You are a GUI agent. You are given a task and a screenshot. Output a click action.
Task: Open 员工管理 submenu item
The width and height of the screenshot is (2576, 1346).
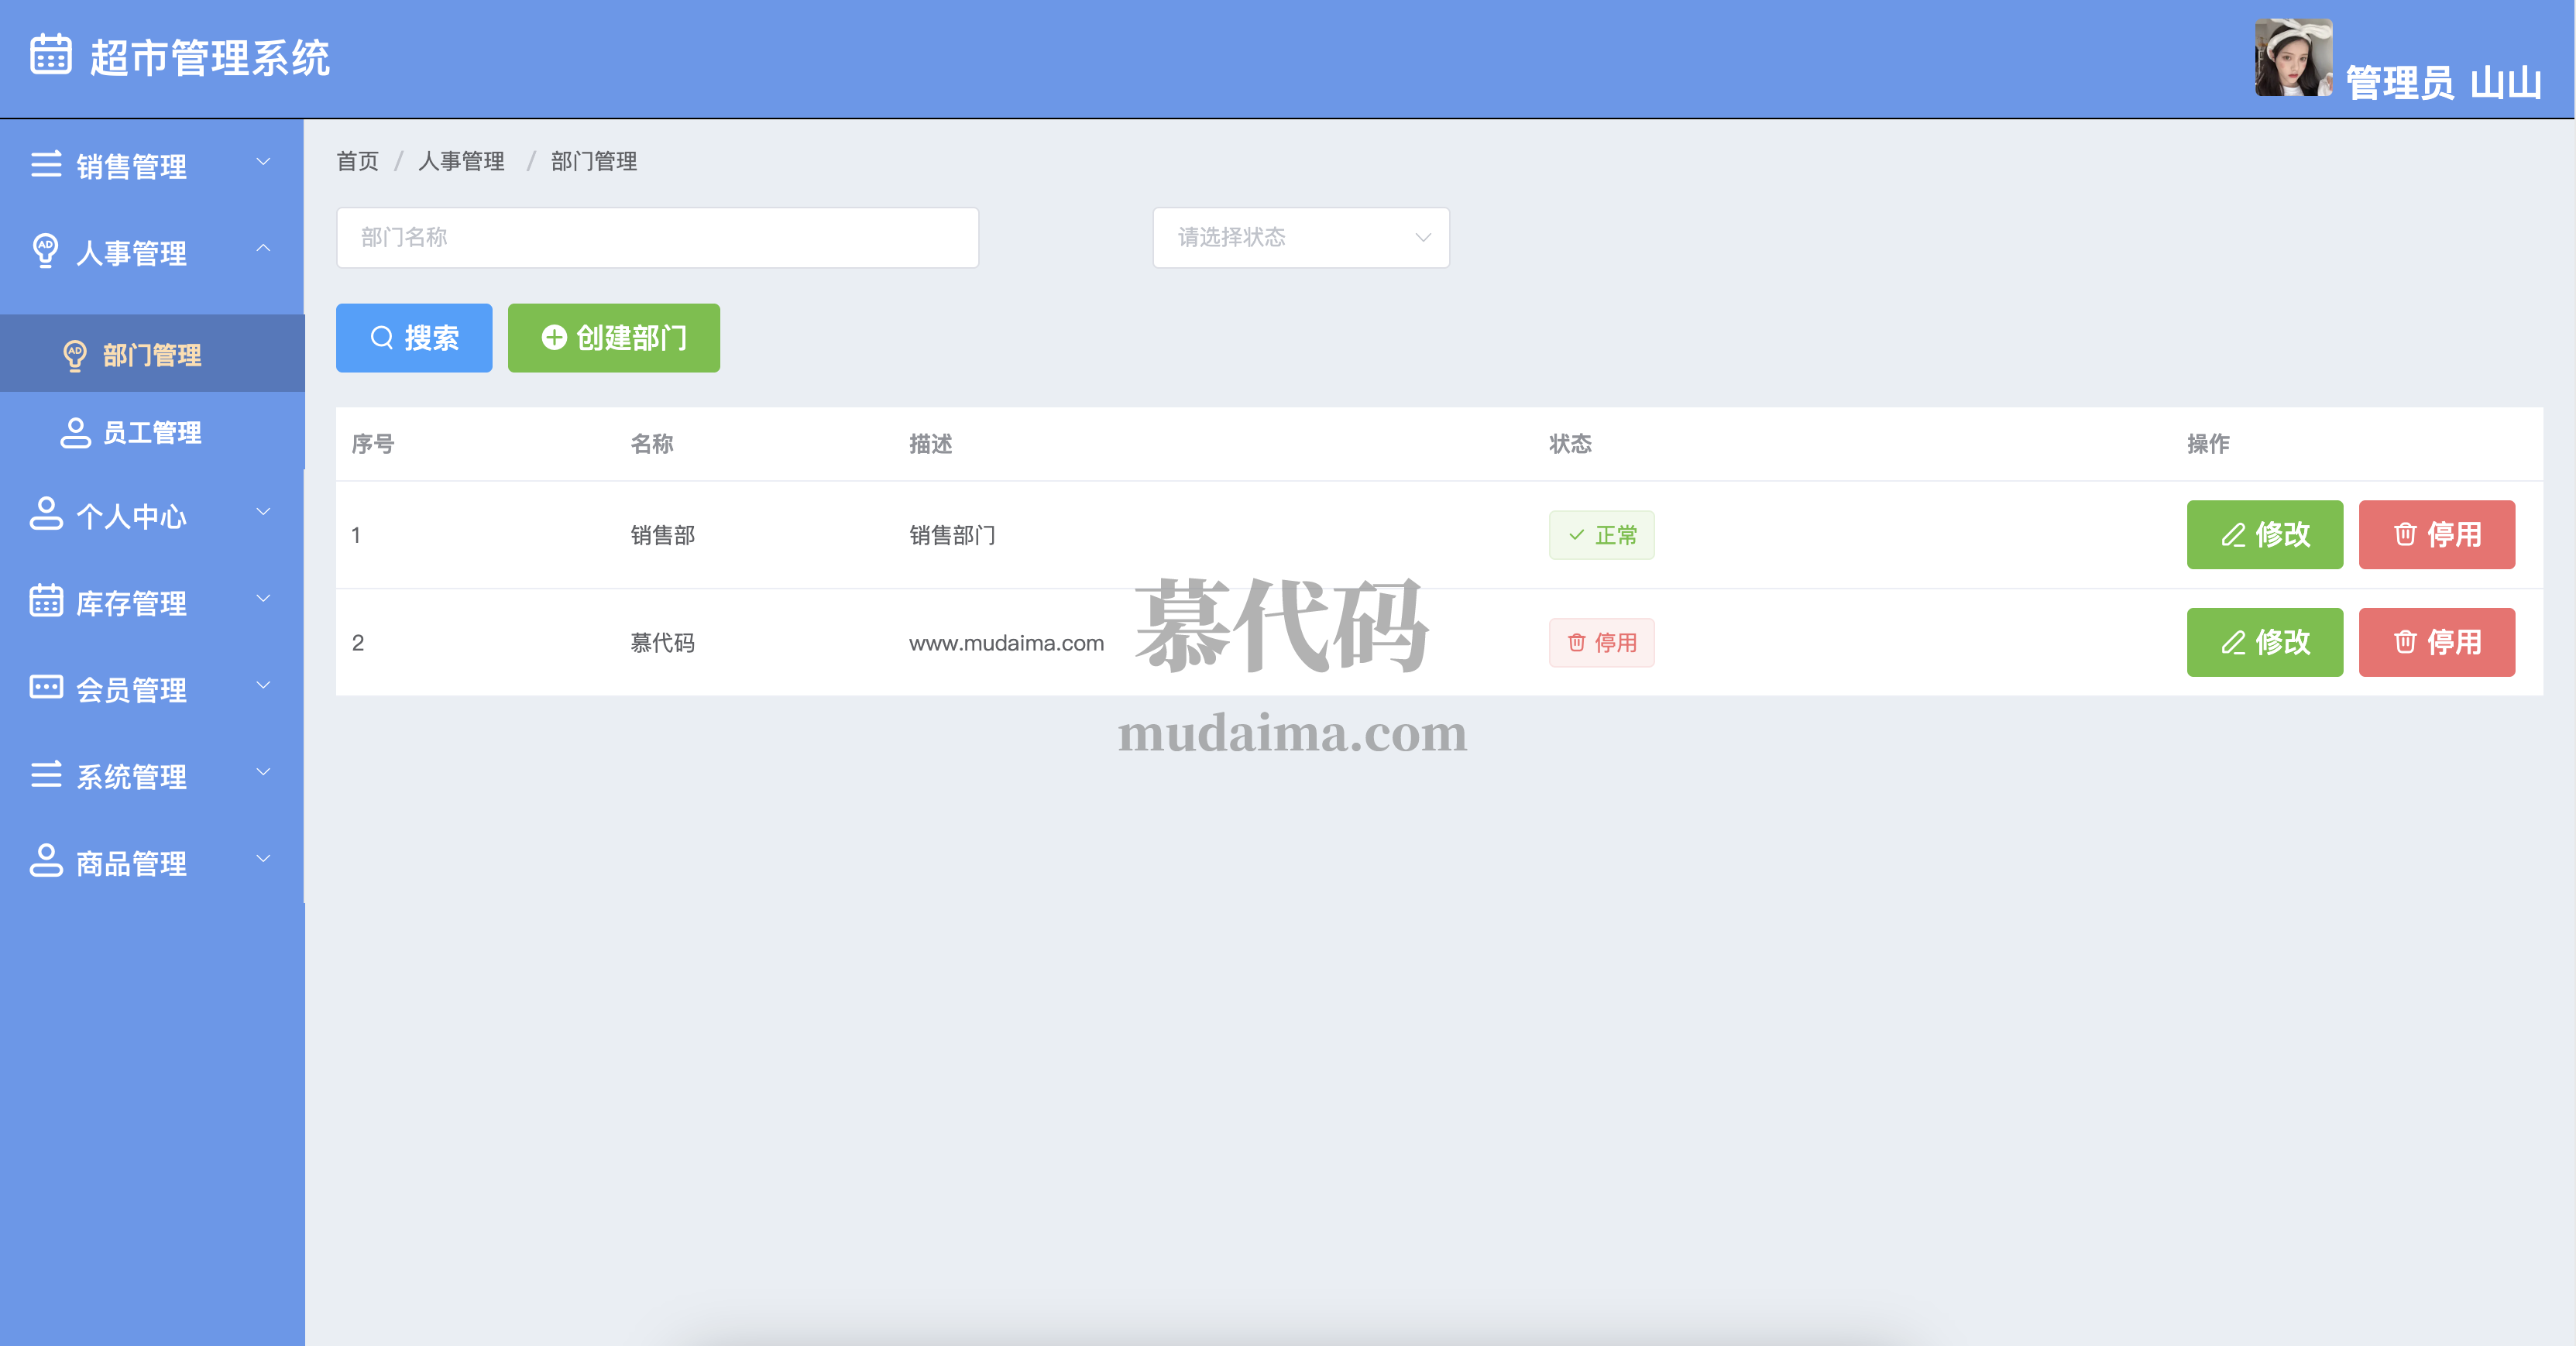(152, 432)
